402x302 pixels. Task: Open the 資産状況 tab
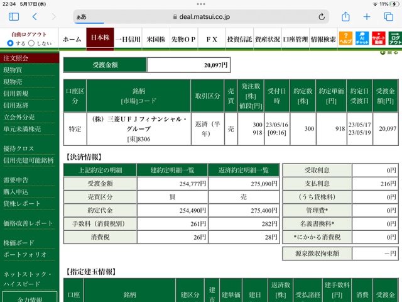click(x=268, y=39)
